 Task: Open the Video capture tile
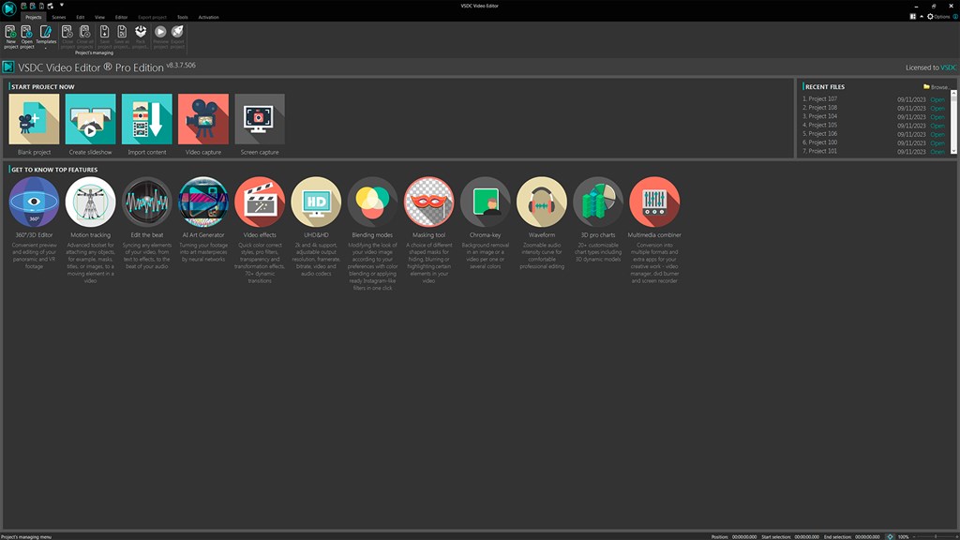(203, 119)
